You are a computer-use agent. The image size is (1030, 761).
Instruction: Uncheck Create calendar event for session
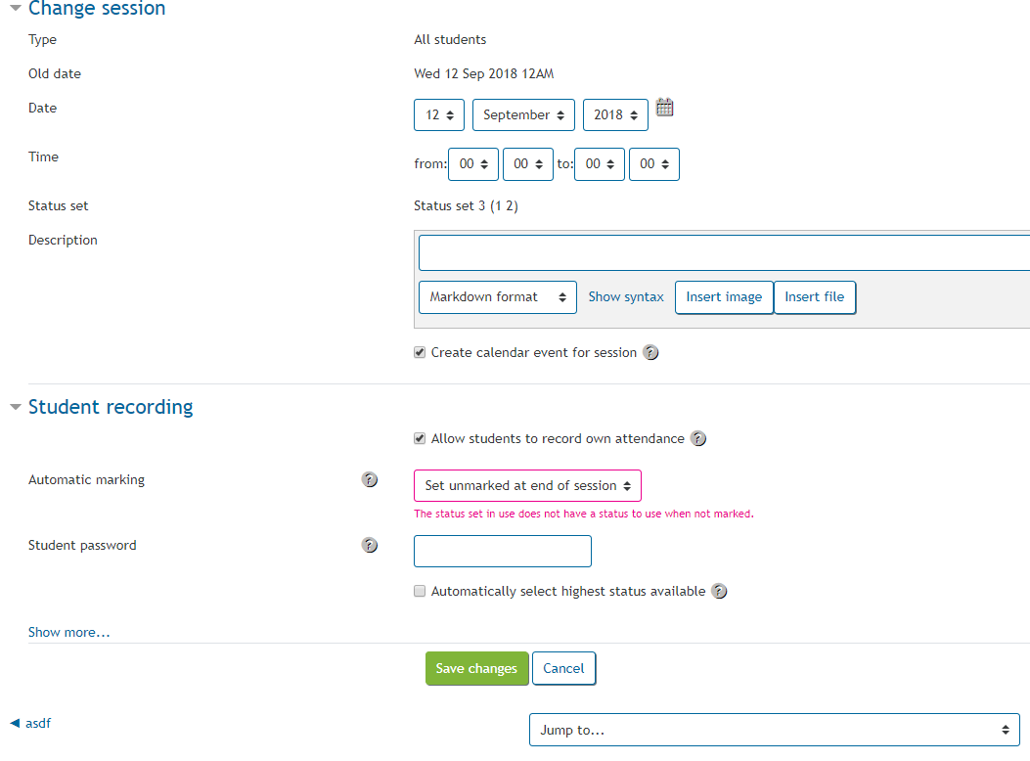pos(420,352)
